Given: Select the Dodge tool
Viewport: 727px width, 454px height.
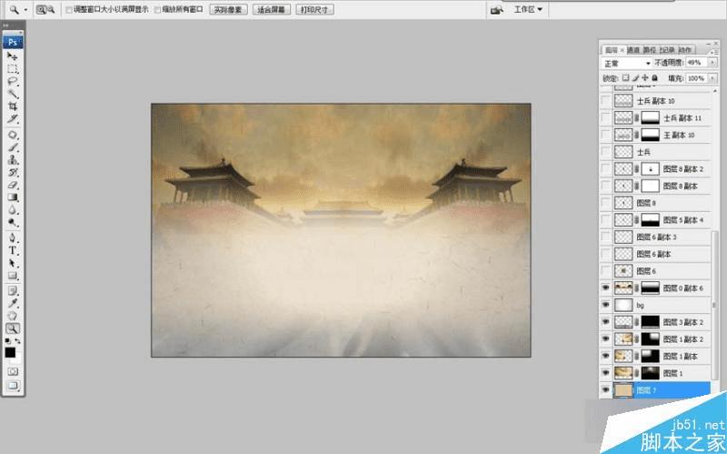Looking at the screenshot, I should point(13,223).
